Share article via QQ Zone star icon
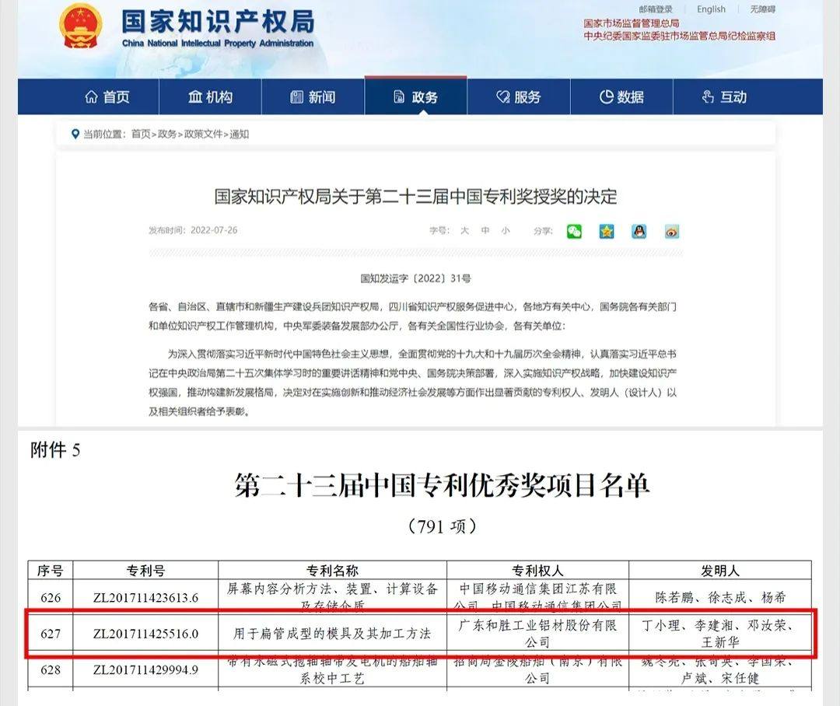Image resolution: width=840 pixels, height=706 pixels. pyautogui.click(x=607, y=232)
